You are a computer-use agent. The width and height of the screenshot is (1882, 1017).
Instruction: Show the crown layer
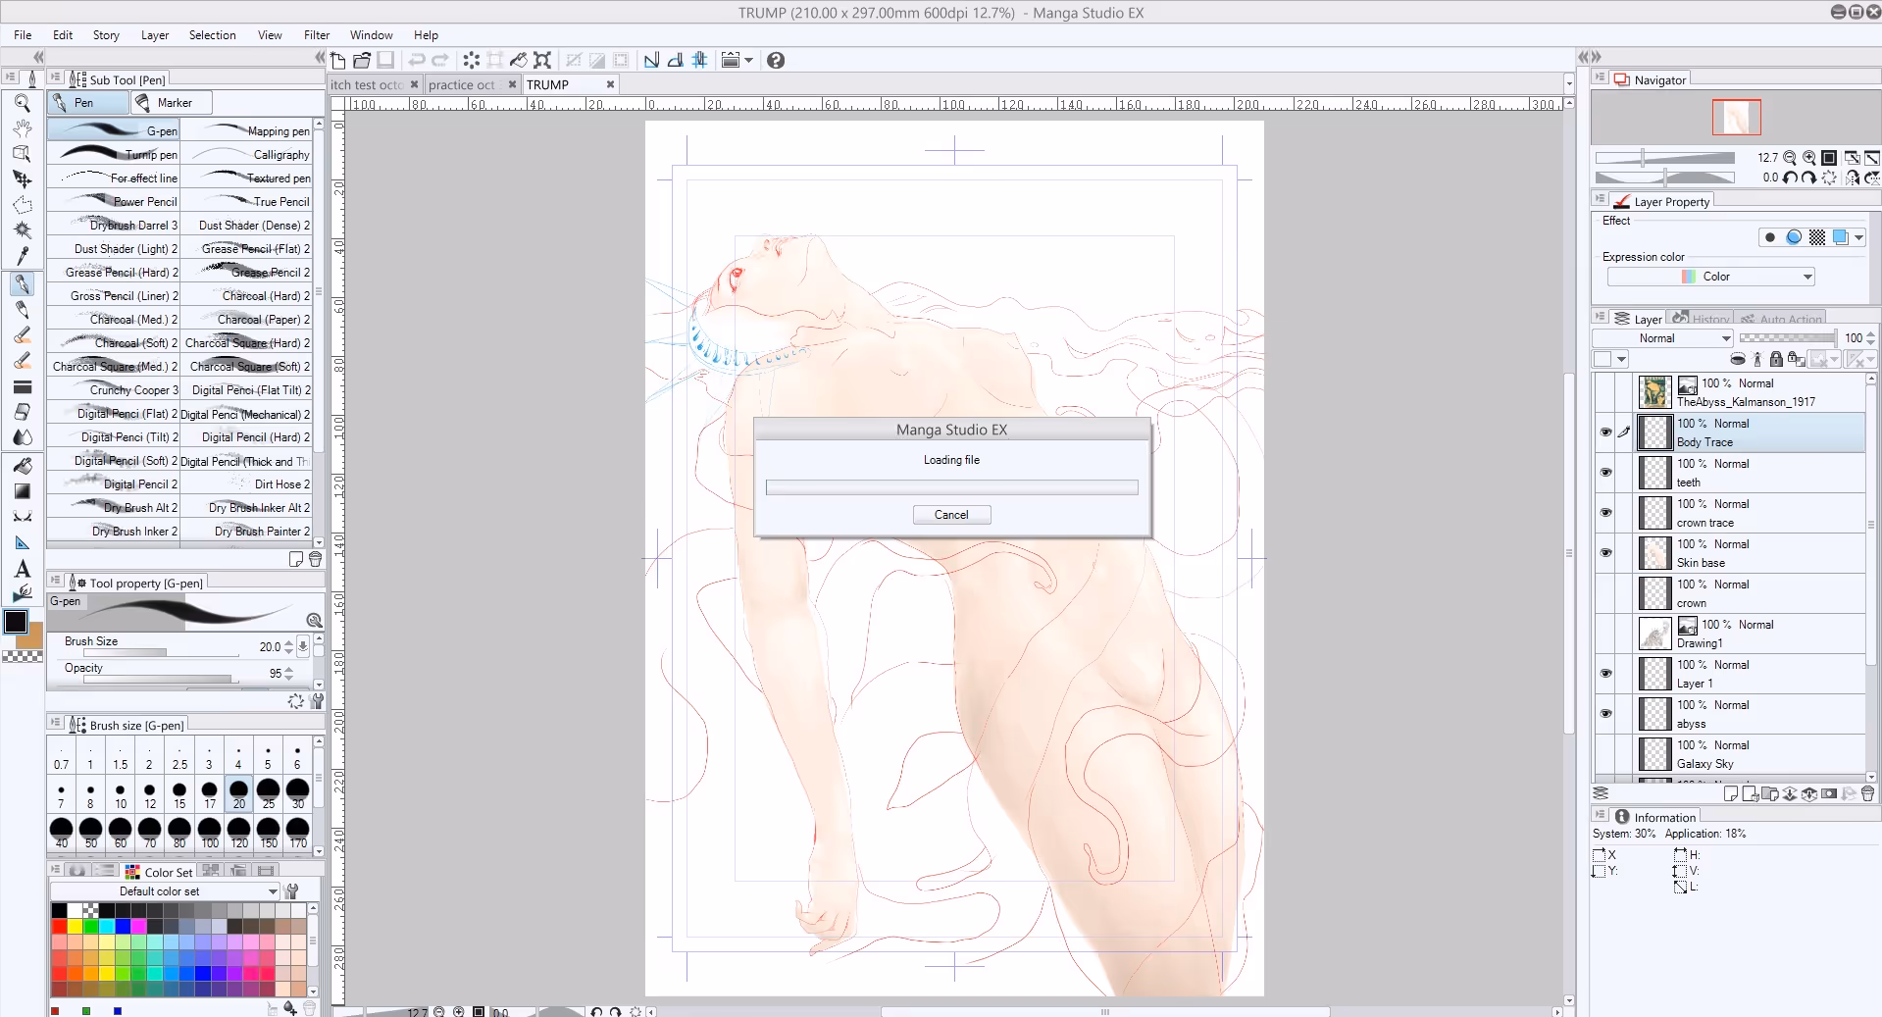1605,593
